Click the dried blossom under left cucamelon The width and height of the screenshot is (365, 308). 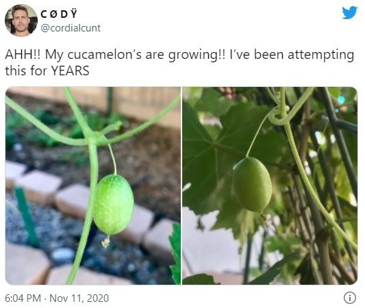click(106, 242)
